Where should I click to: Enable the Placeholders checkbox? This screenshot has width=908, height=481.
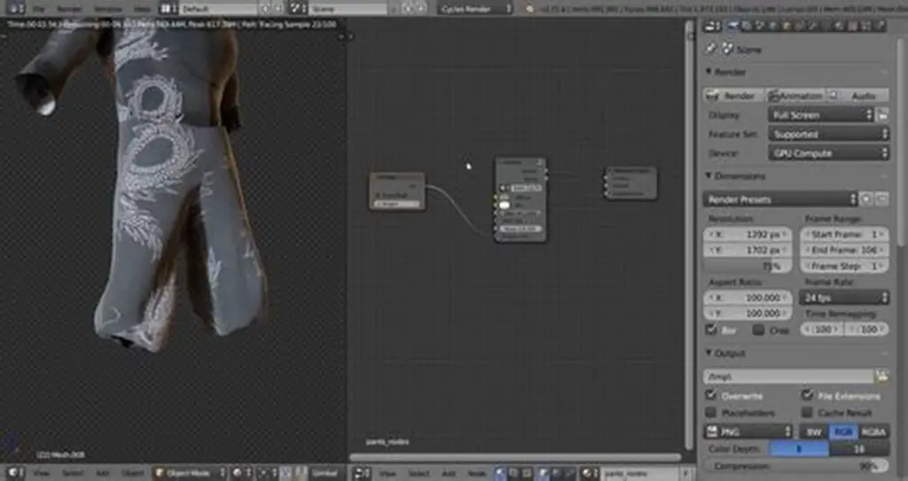coord(711,413)
